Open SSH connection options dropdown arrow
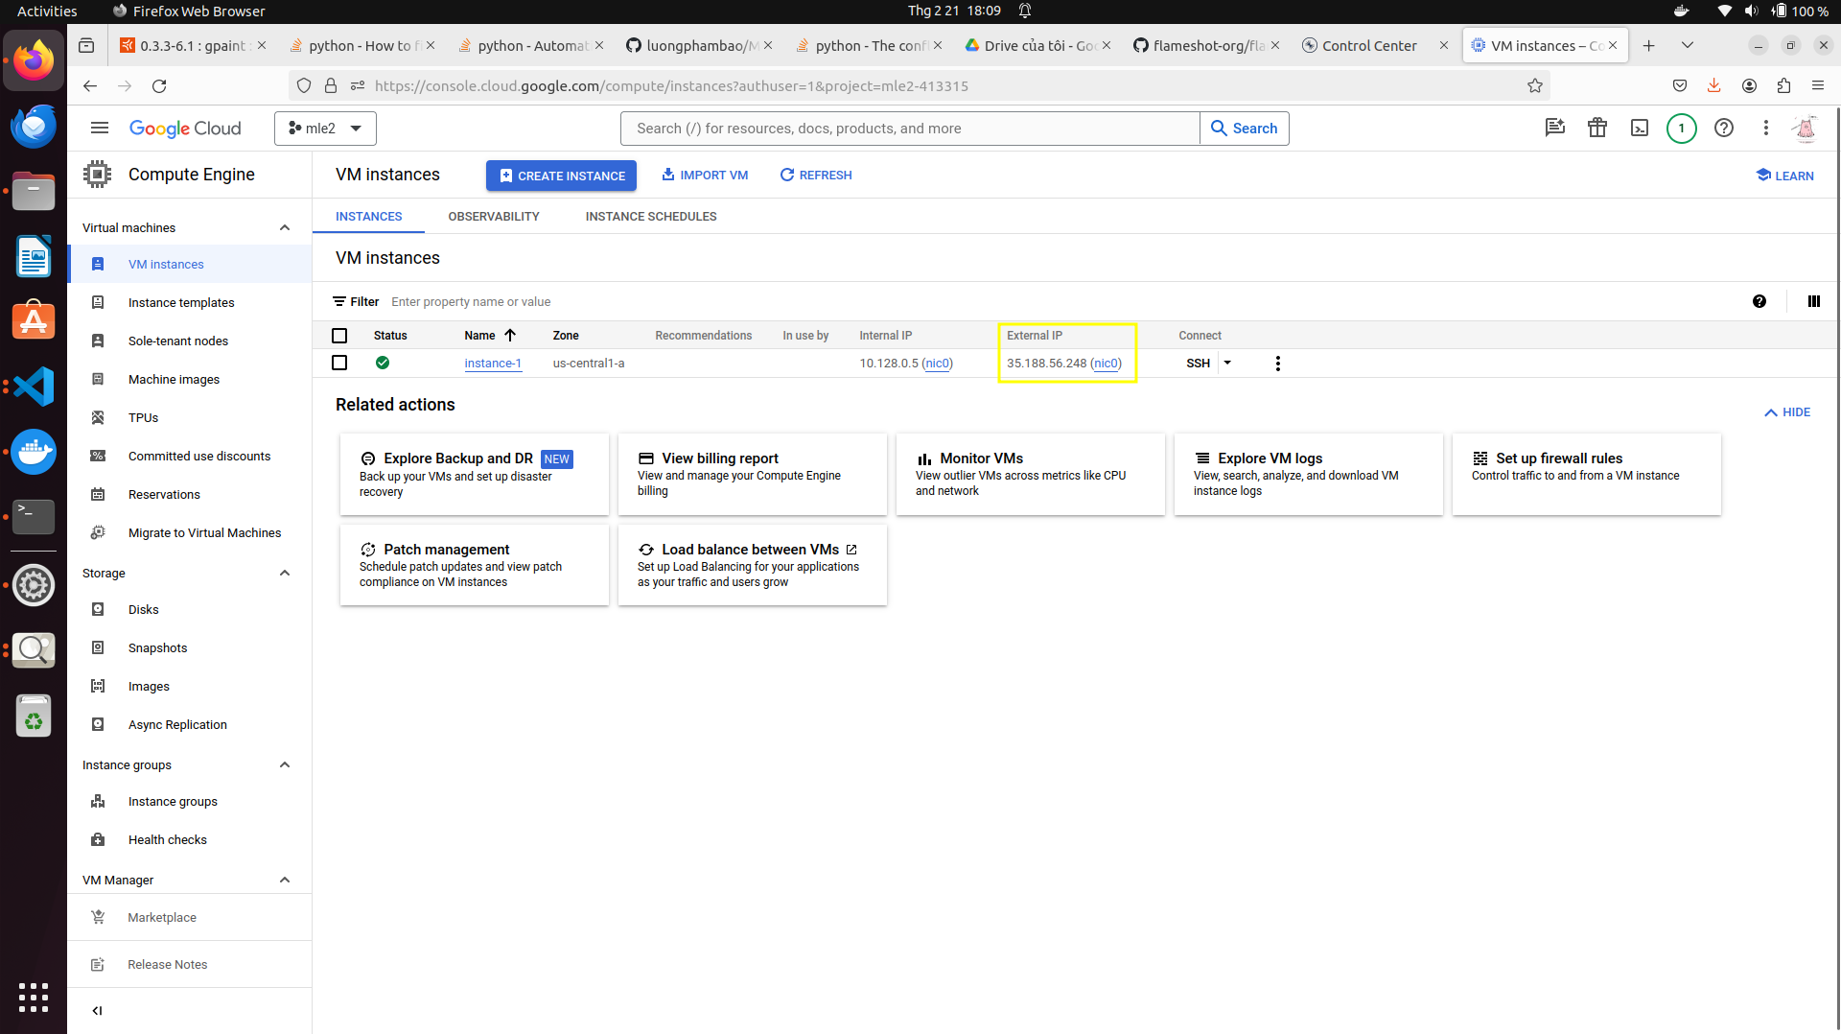 pos(1227,363)
